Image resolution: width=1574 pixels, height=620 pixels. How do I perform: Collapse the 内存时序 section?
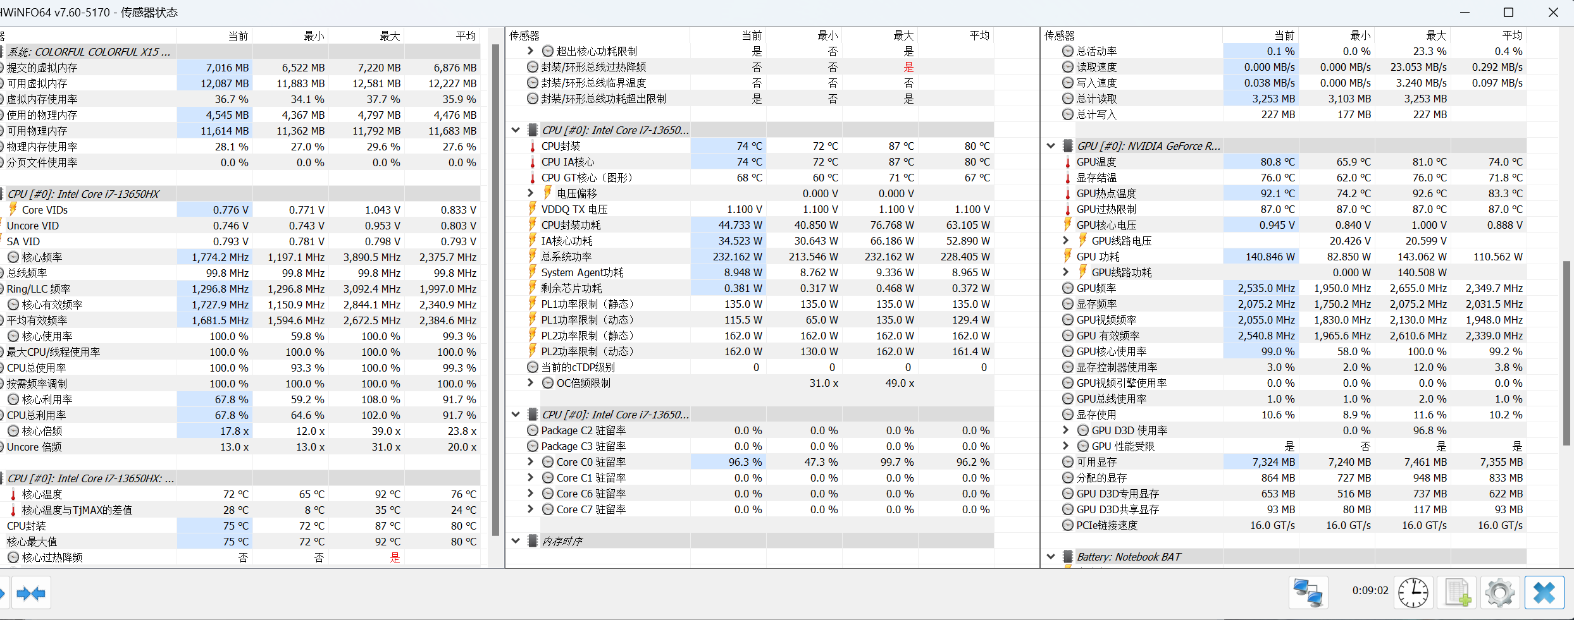click(516, 541)
